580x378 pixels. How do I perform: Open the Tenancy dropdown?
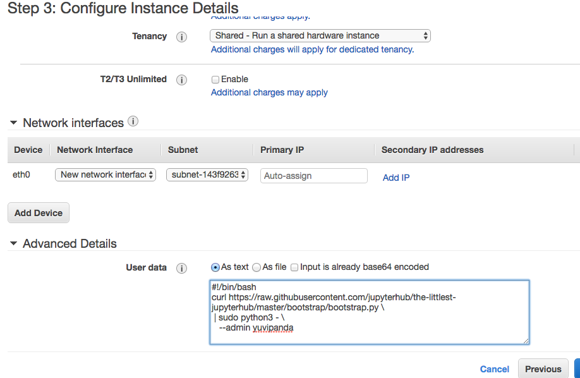point(320,36)
